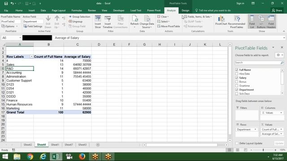
Task: Open Fields, Items, & Sets dropdown
Action: pyautogui.click(x=198, y=17)
